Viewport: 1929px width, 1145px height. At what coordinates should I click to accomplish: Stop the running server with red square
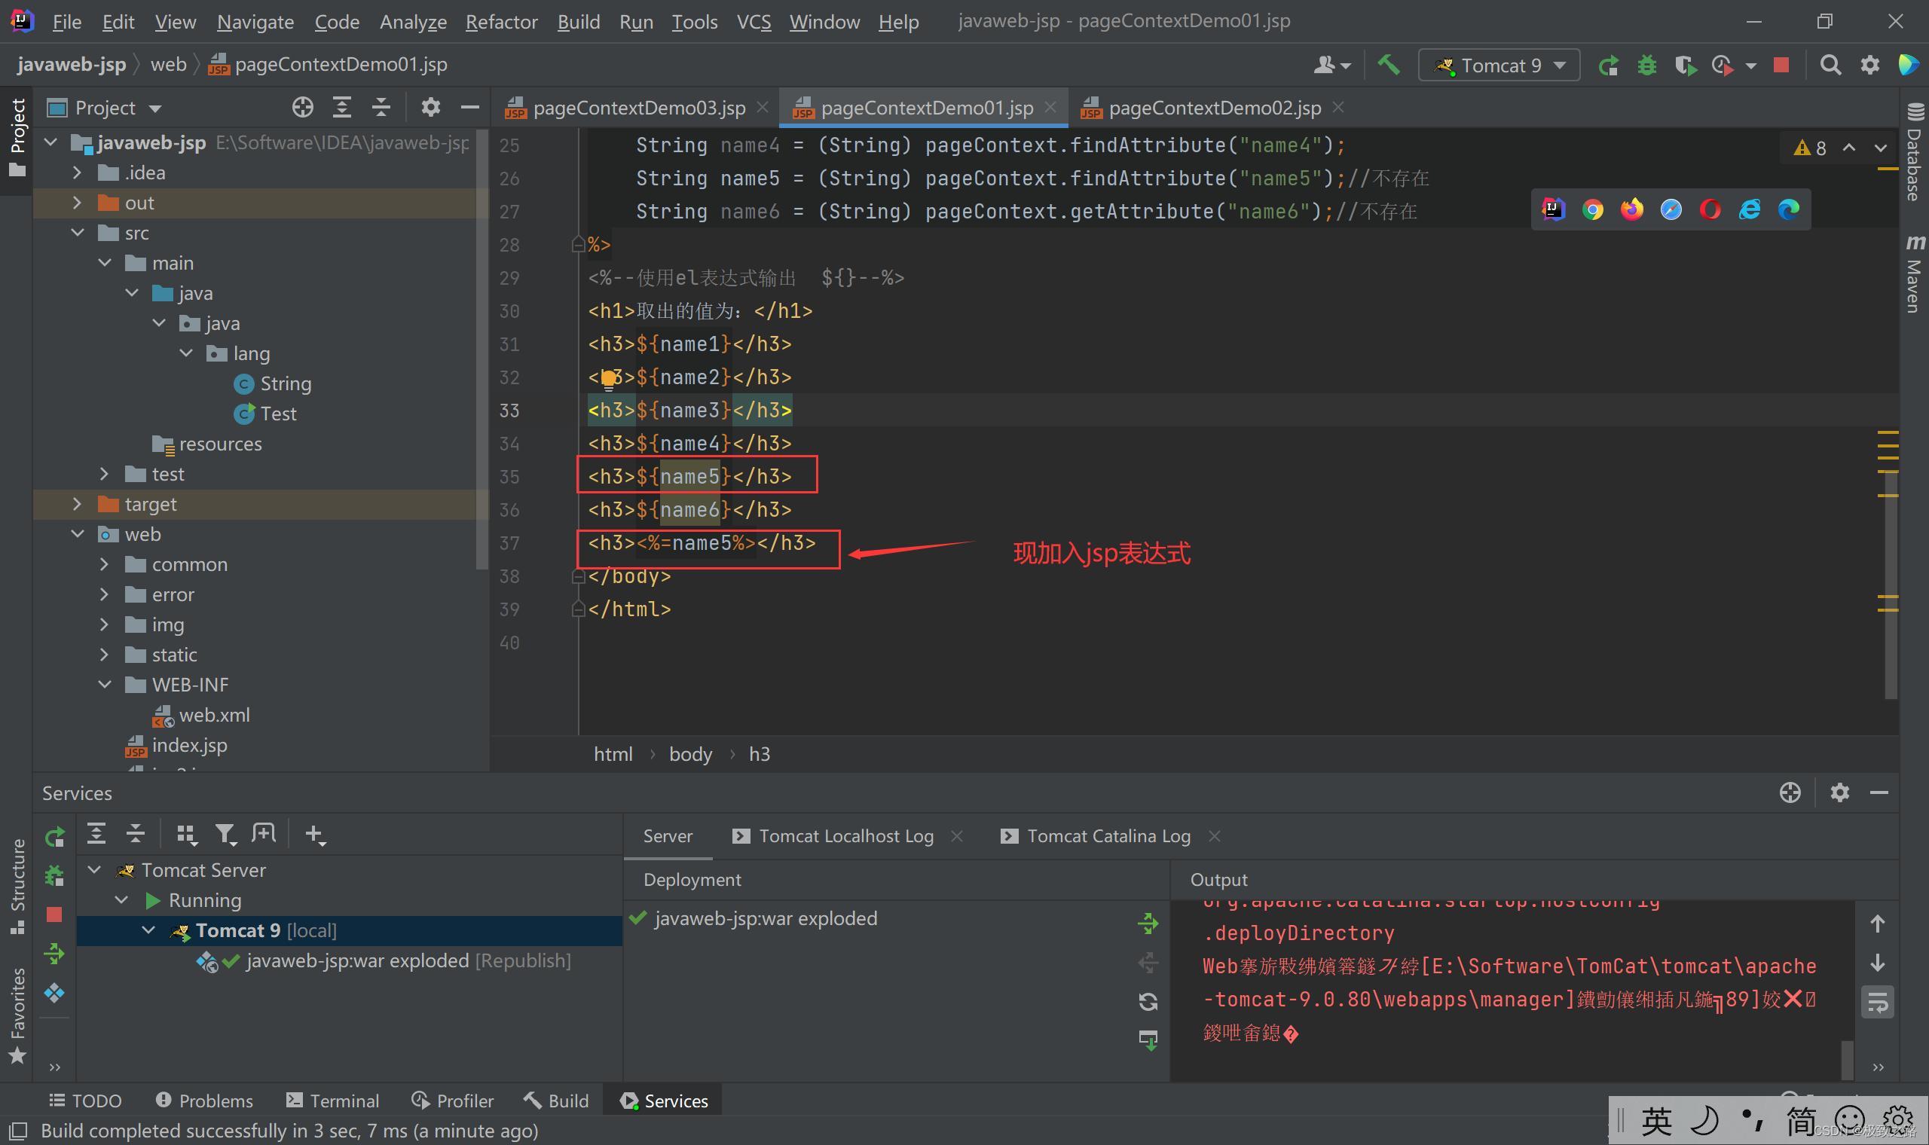point(1781,65)
